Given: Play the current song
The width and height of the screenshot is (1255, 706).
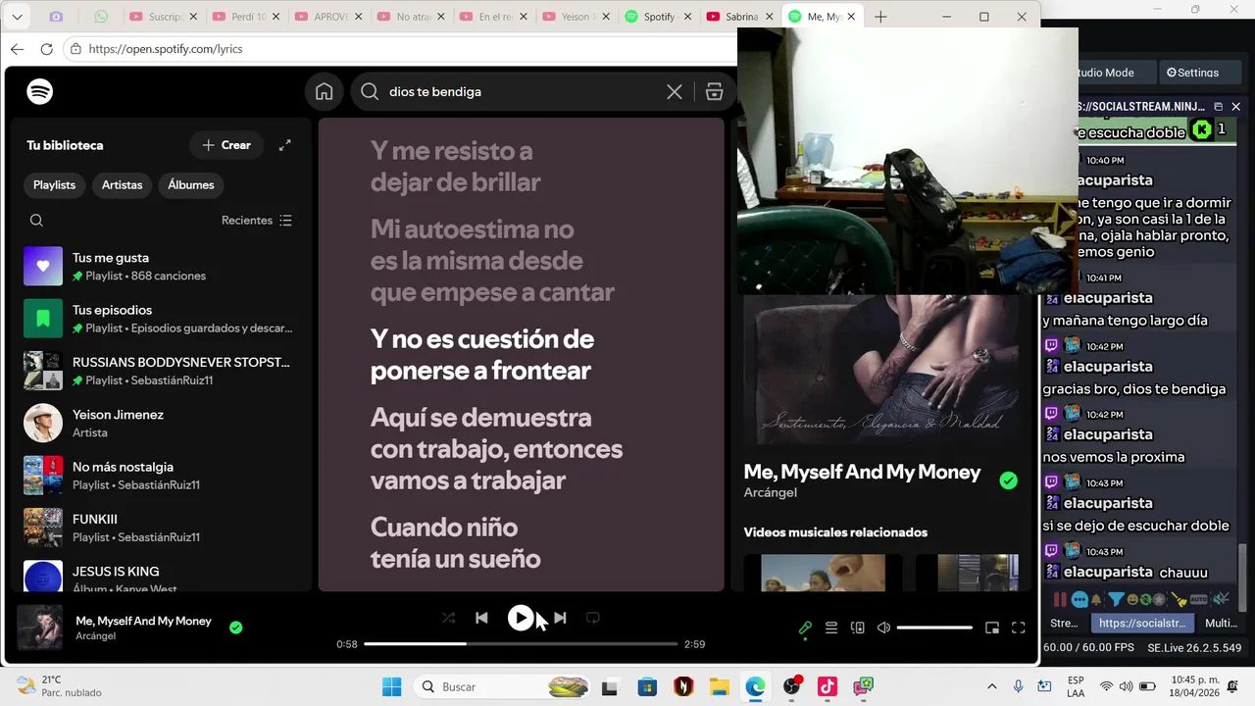Looking at the screenshot, I should (x=521, y=618).
